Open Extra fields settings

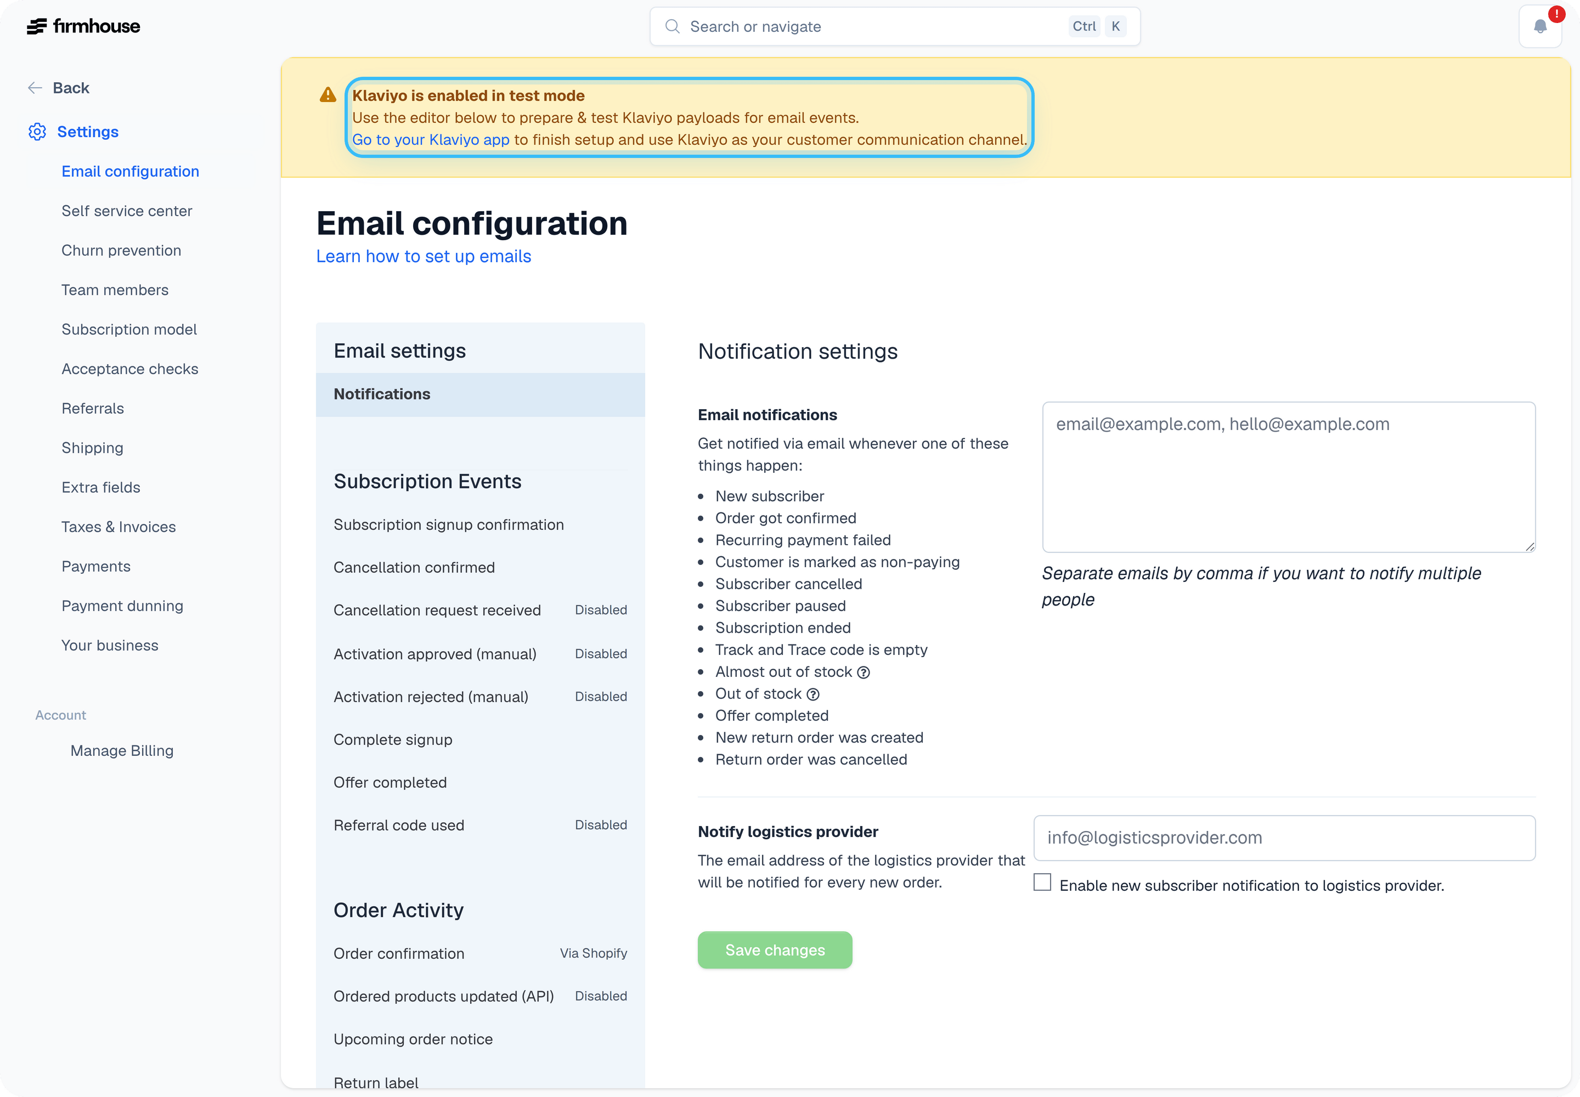point(100,487)
